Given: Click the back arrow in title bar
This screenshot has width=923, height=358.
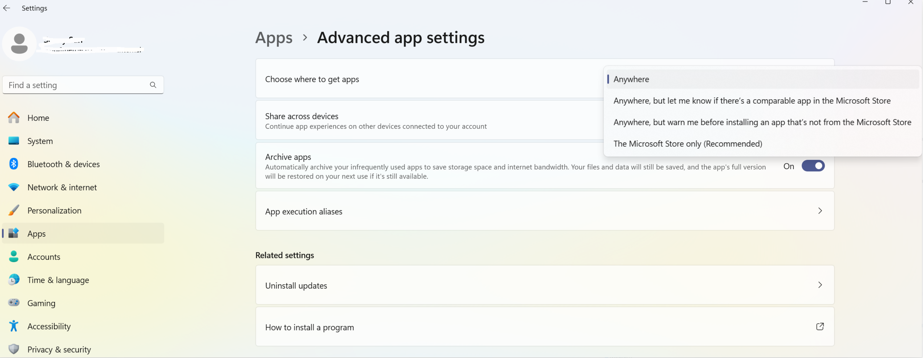Looking at the screenshot, I should 6,8.
